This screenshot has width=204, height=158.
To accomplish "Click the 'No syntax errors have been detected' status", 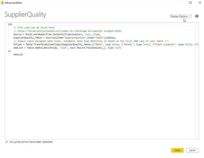I will tap(31, 142).
